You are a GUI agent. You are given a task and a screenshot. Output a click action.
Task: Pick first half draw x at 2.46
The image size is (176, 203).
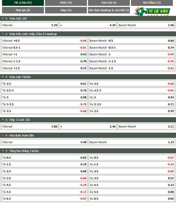(88, 126)
